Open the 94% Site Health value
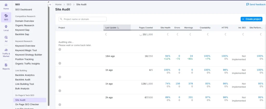266x109 pixels. click(x=168, y=56)
